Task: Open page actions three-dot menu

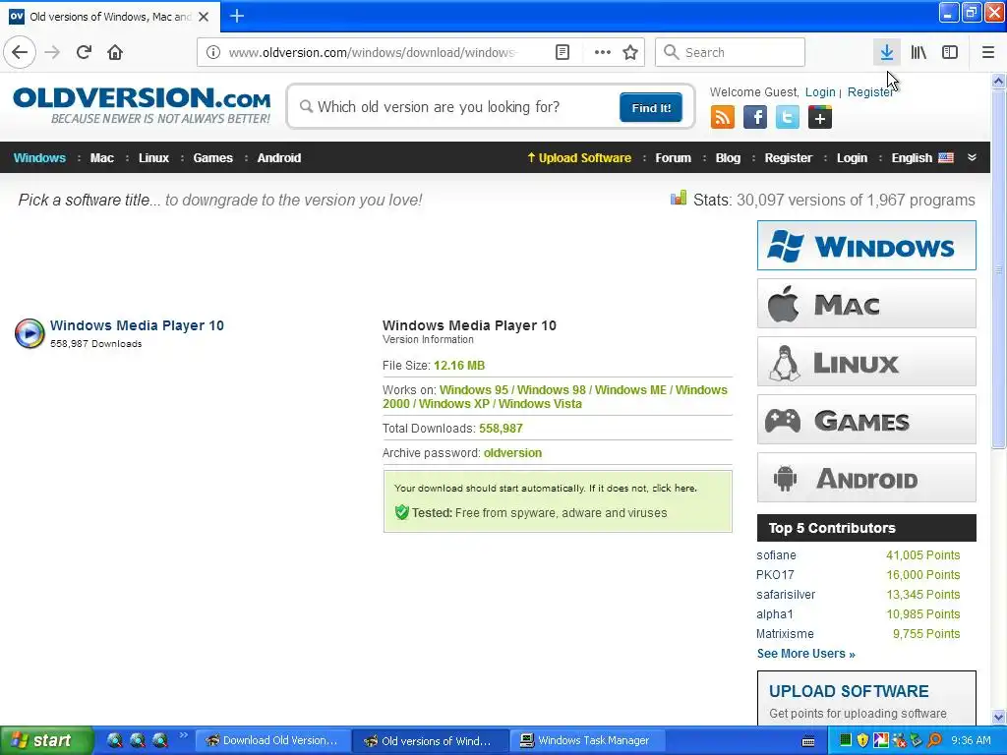Action: point(603,52)
